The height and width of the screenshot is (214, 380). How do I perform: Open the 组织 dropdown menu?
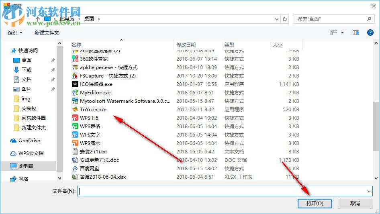pos(15,33)
